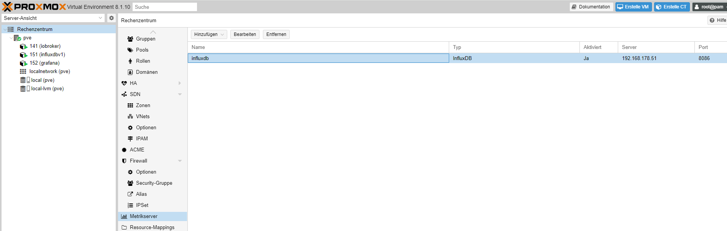Click the Resource-Mappings folder icon
The image size is (727, 231).
[124, 228]
